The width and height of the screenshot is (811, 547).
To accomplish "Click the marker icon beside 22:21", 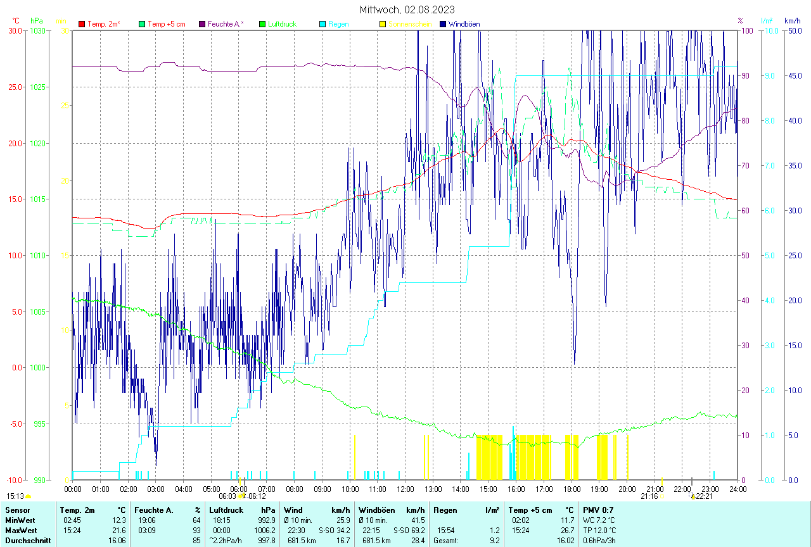I will point(693,497).
